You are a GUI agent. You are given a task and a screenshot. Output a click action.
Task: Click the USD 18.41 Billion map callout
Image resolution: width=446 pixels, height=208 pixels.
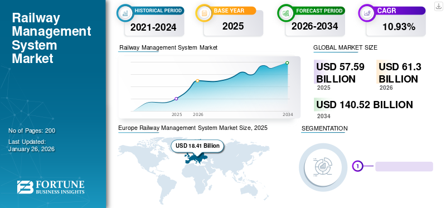(197, 146)
